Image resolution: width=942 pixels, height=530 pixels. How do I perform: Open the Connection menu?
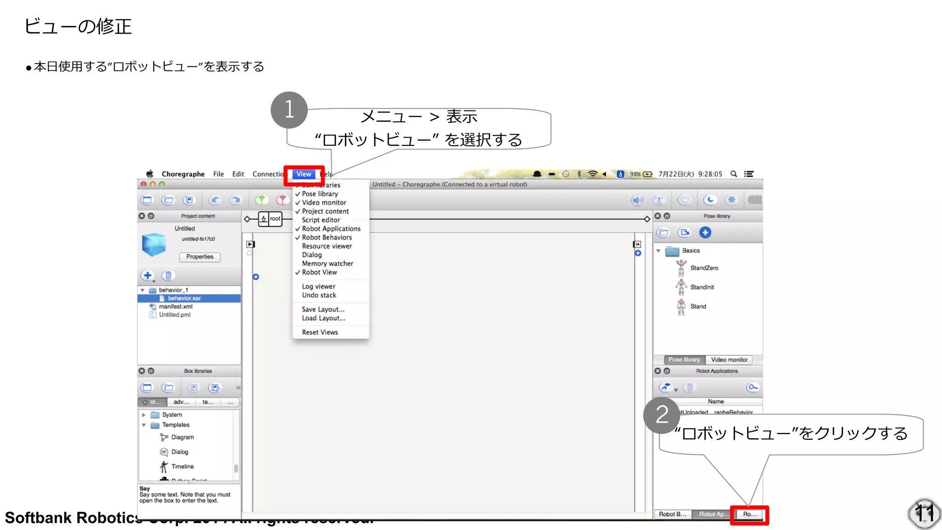point(268,174)
